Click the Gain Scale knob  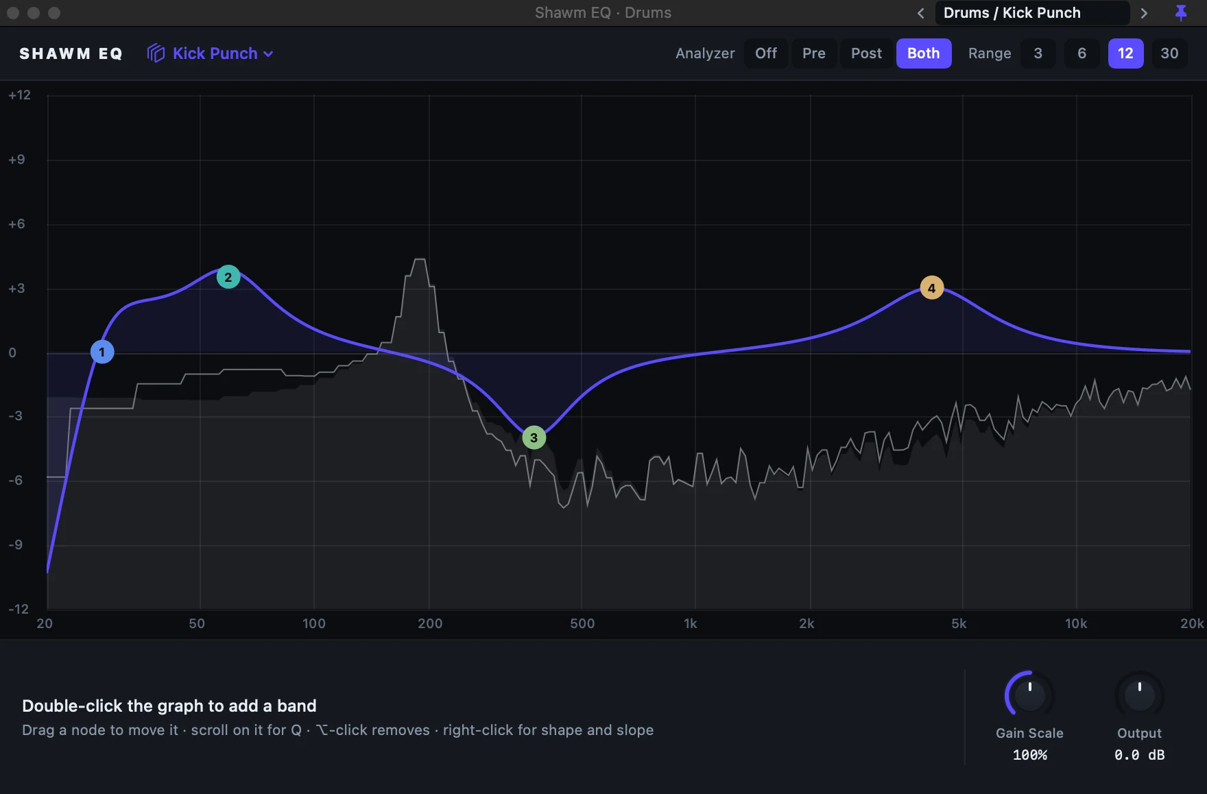1029,695
